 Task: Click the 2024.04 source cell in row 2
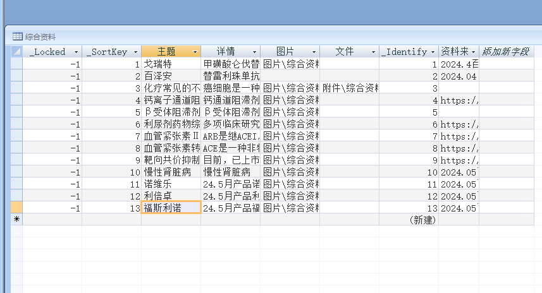tap(459, 76)
